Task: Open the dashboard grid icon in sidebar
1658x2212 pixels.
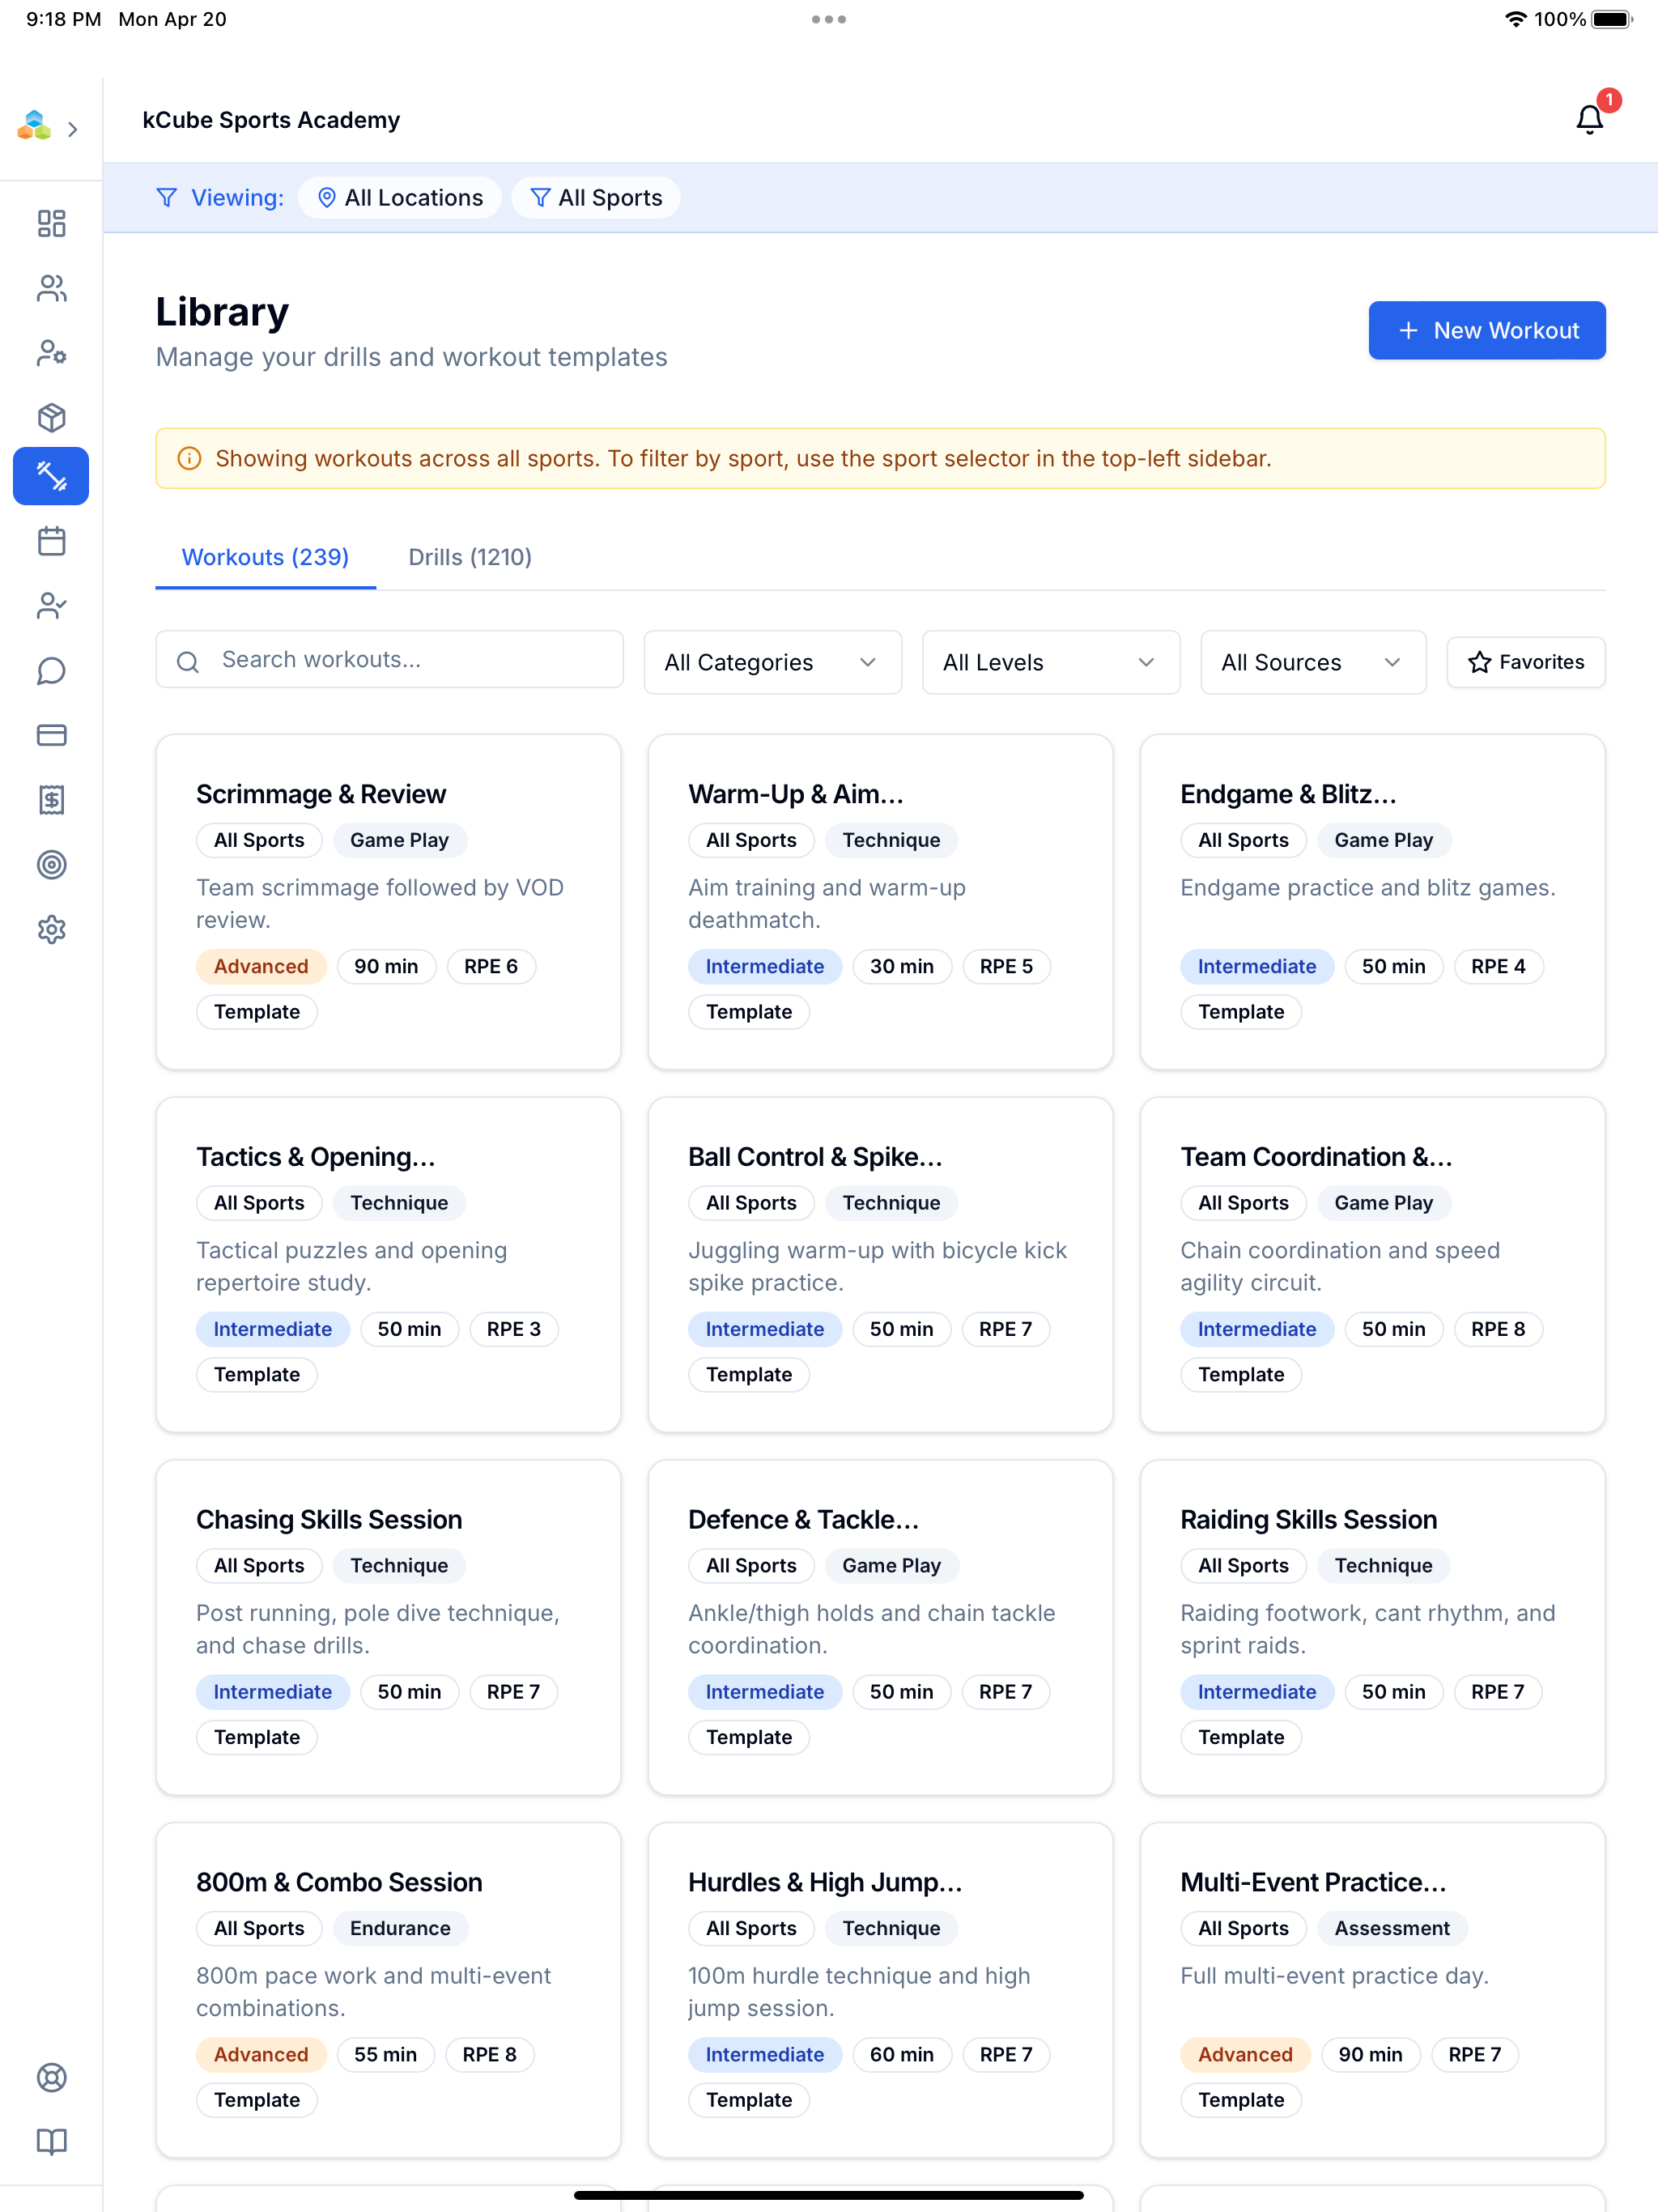Action: pyautogui.click(x=51, y=223)
